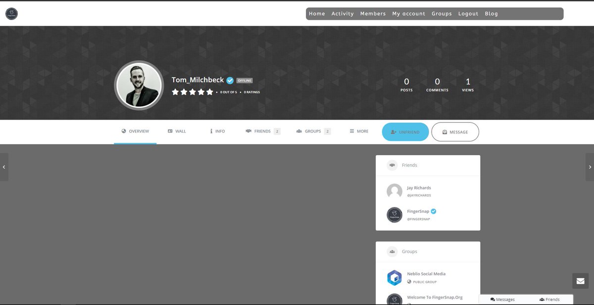Open the Friends tab
Image resolution: width=594 pixels, height=305 pixels.
[x=263, y=131]
